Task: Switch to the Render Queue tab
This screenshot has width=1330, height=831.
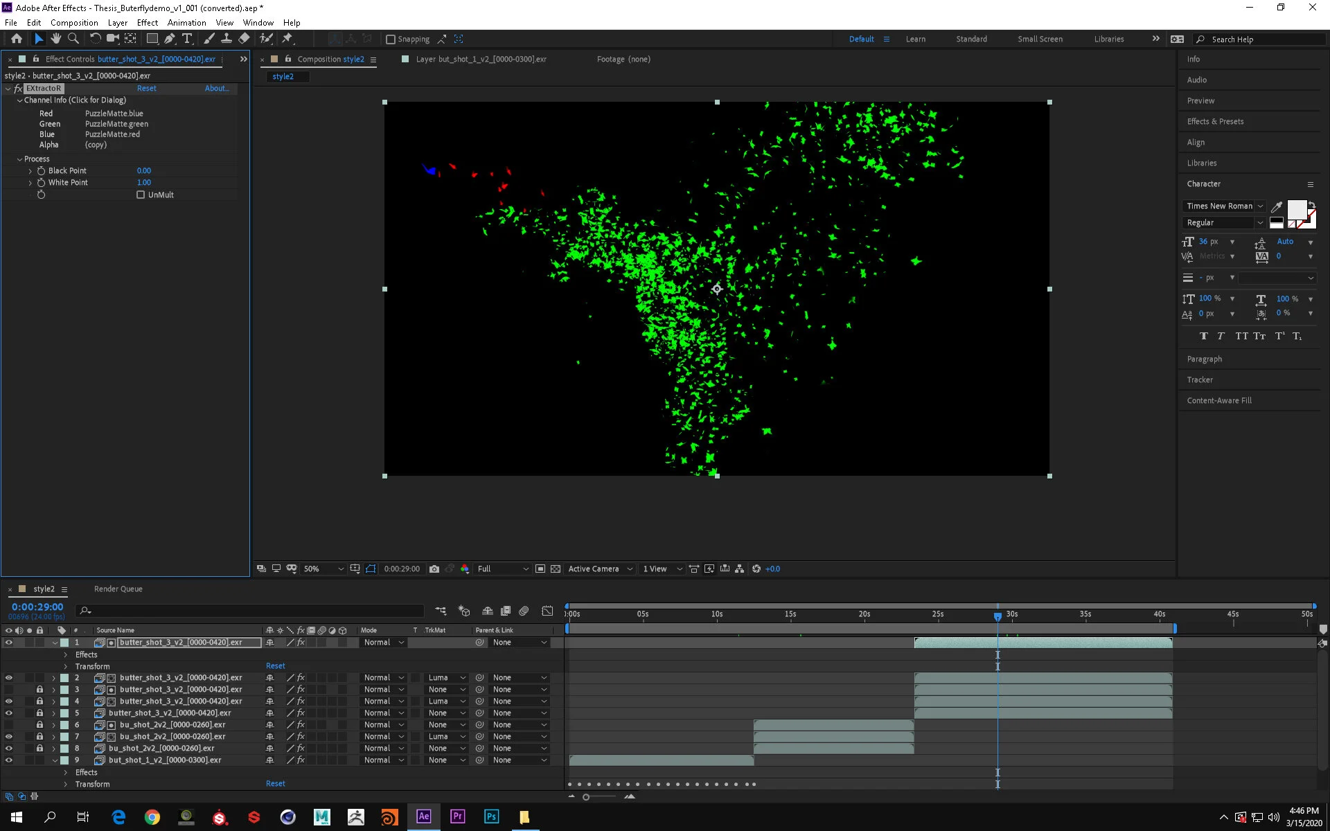Action: (118, 589)
